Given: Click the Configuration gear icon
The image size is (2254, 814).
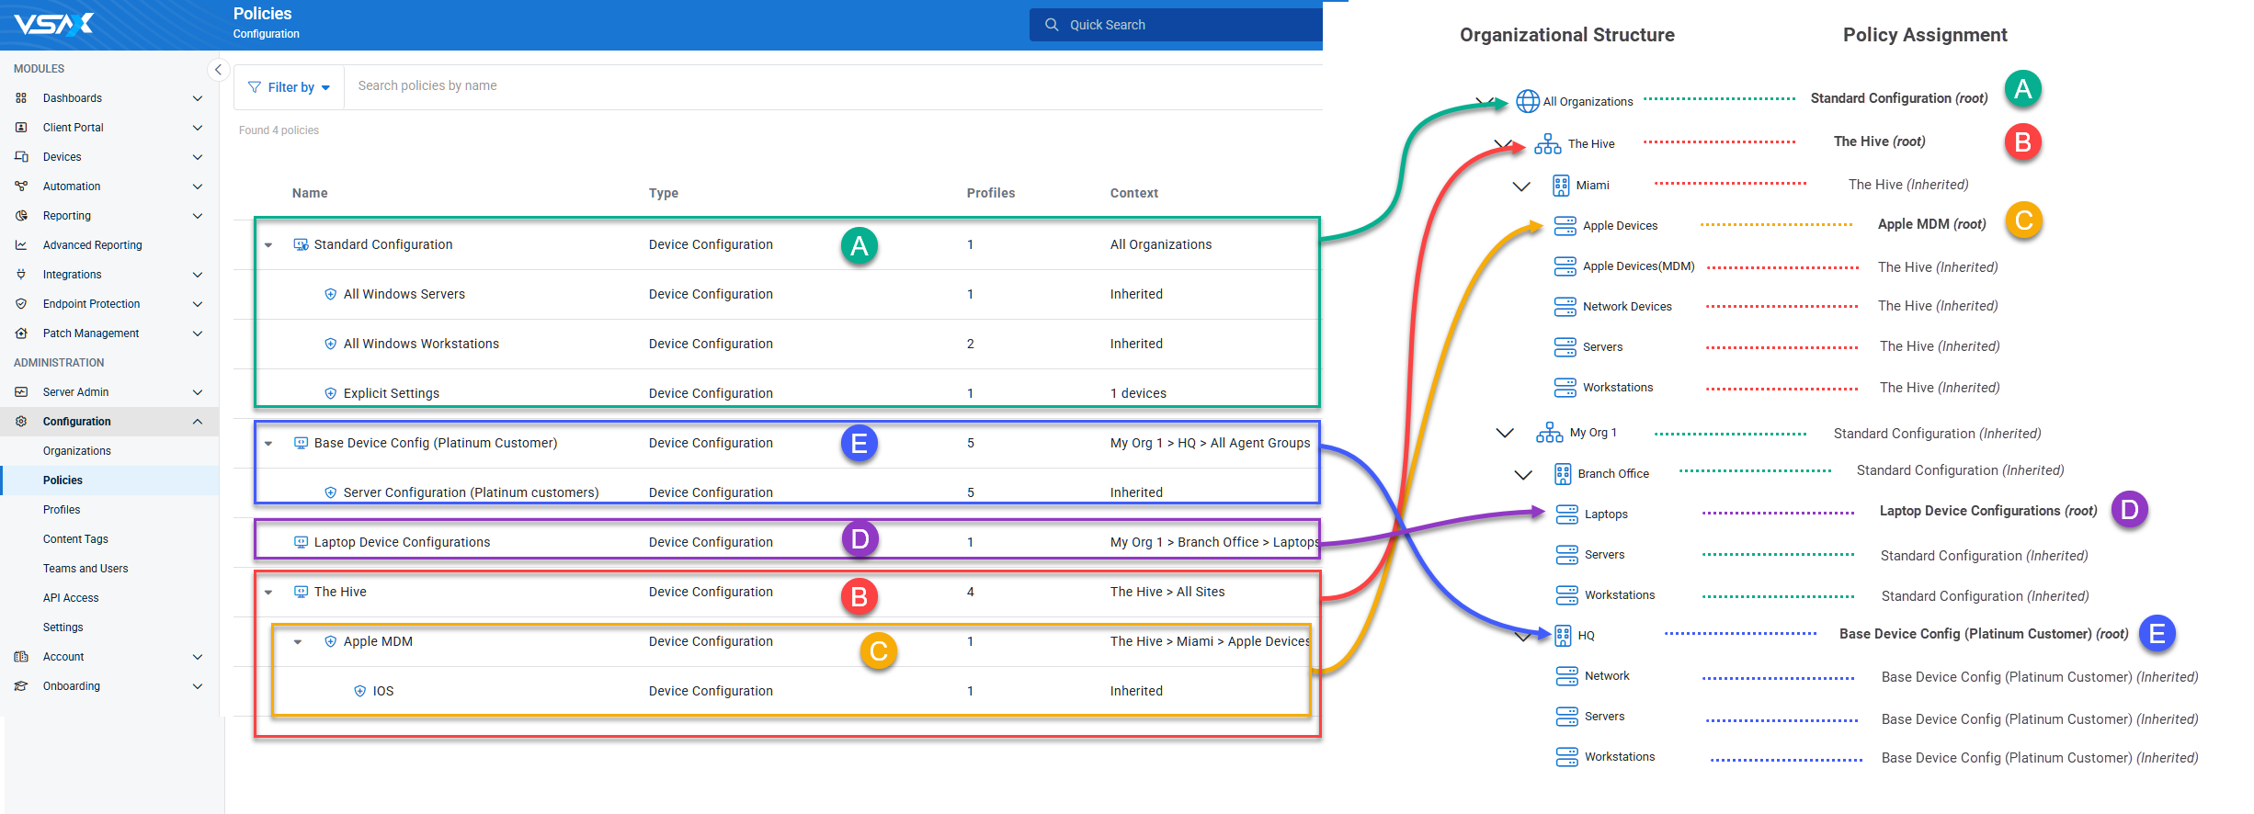Looking at the screenshot, I should click(21, 422).
